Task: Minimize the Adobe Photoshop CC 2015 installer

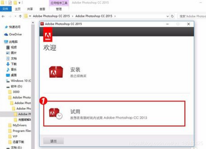Action: [167, 24]
